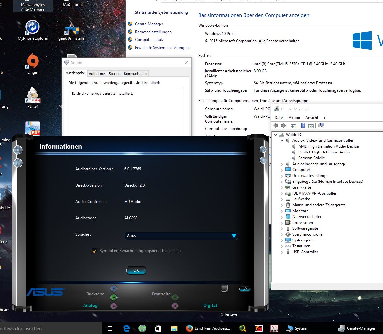Image resolution: width=383 pixels, height=334 pixels.
Task: Open Computerschutz link
Action: (x=149, y=40)
